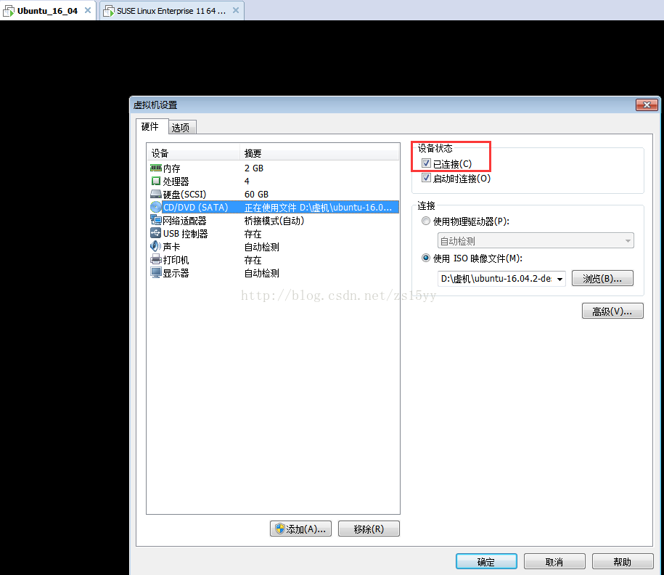
Task: Click the Ubuntu_16_04 tab VM icon
Action: pyautogui.click(x=9, y=11)
